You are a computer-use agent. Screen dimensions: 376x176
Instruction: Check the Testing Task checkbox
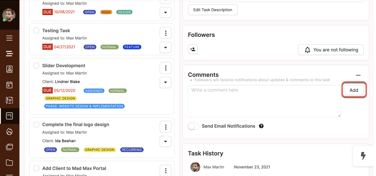pos(36,31)
